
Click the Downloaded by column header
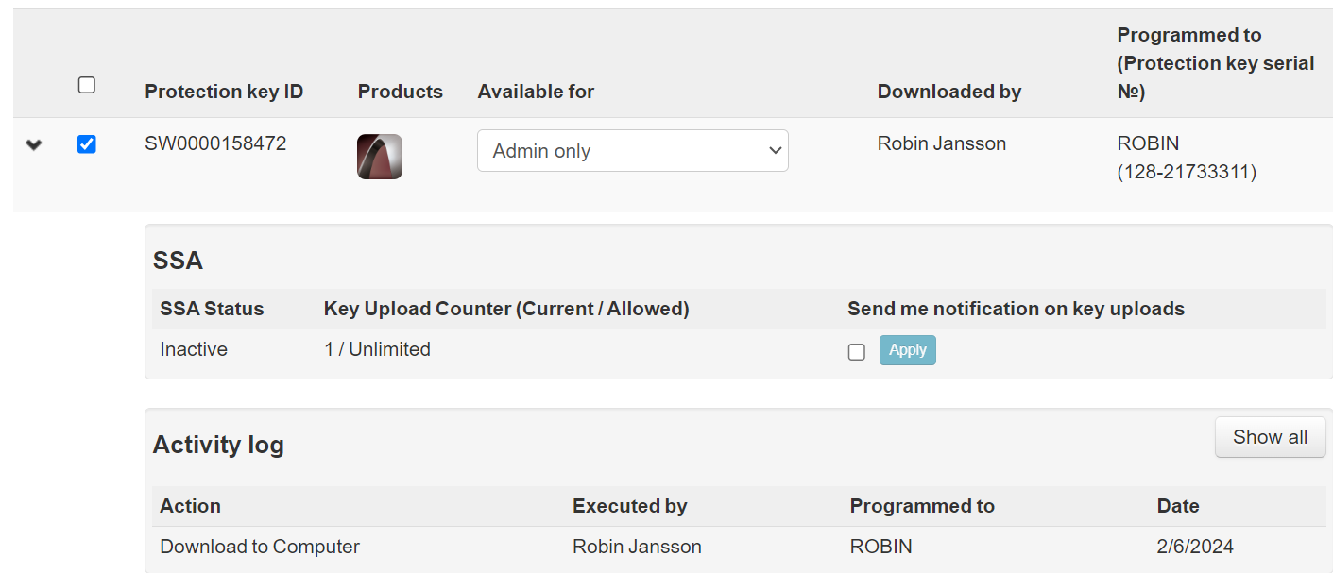[949, 92]
